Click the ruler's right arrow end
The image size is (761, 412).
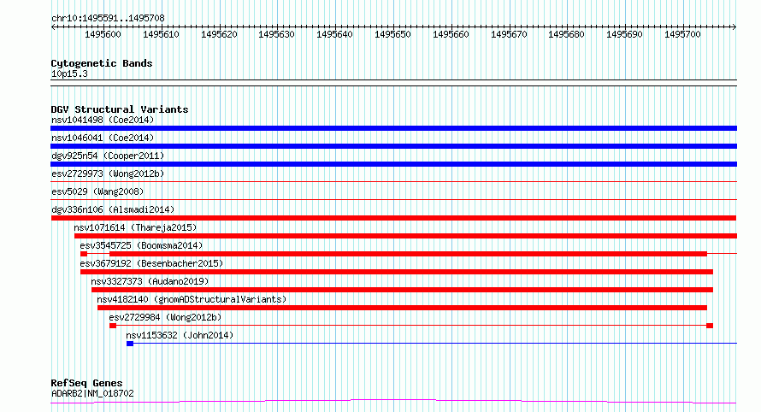[734, 27]
